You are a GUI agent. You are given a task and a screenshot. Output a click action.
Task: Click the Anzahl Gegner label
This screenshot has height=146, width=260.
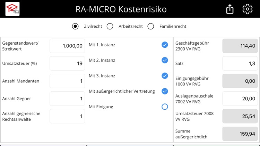pos(17,99)
